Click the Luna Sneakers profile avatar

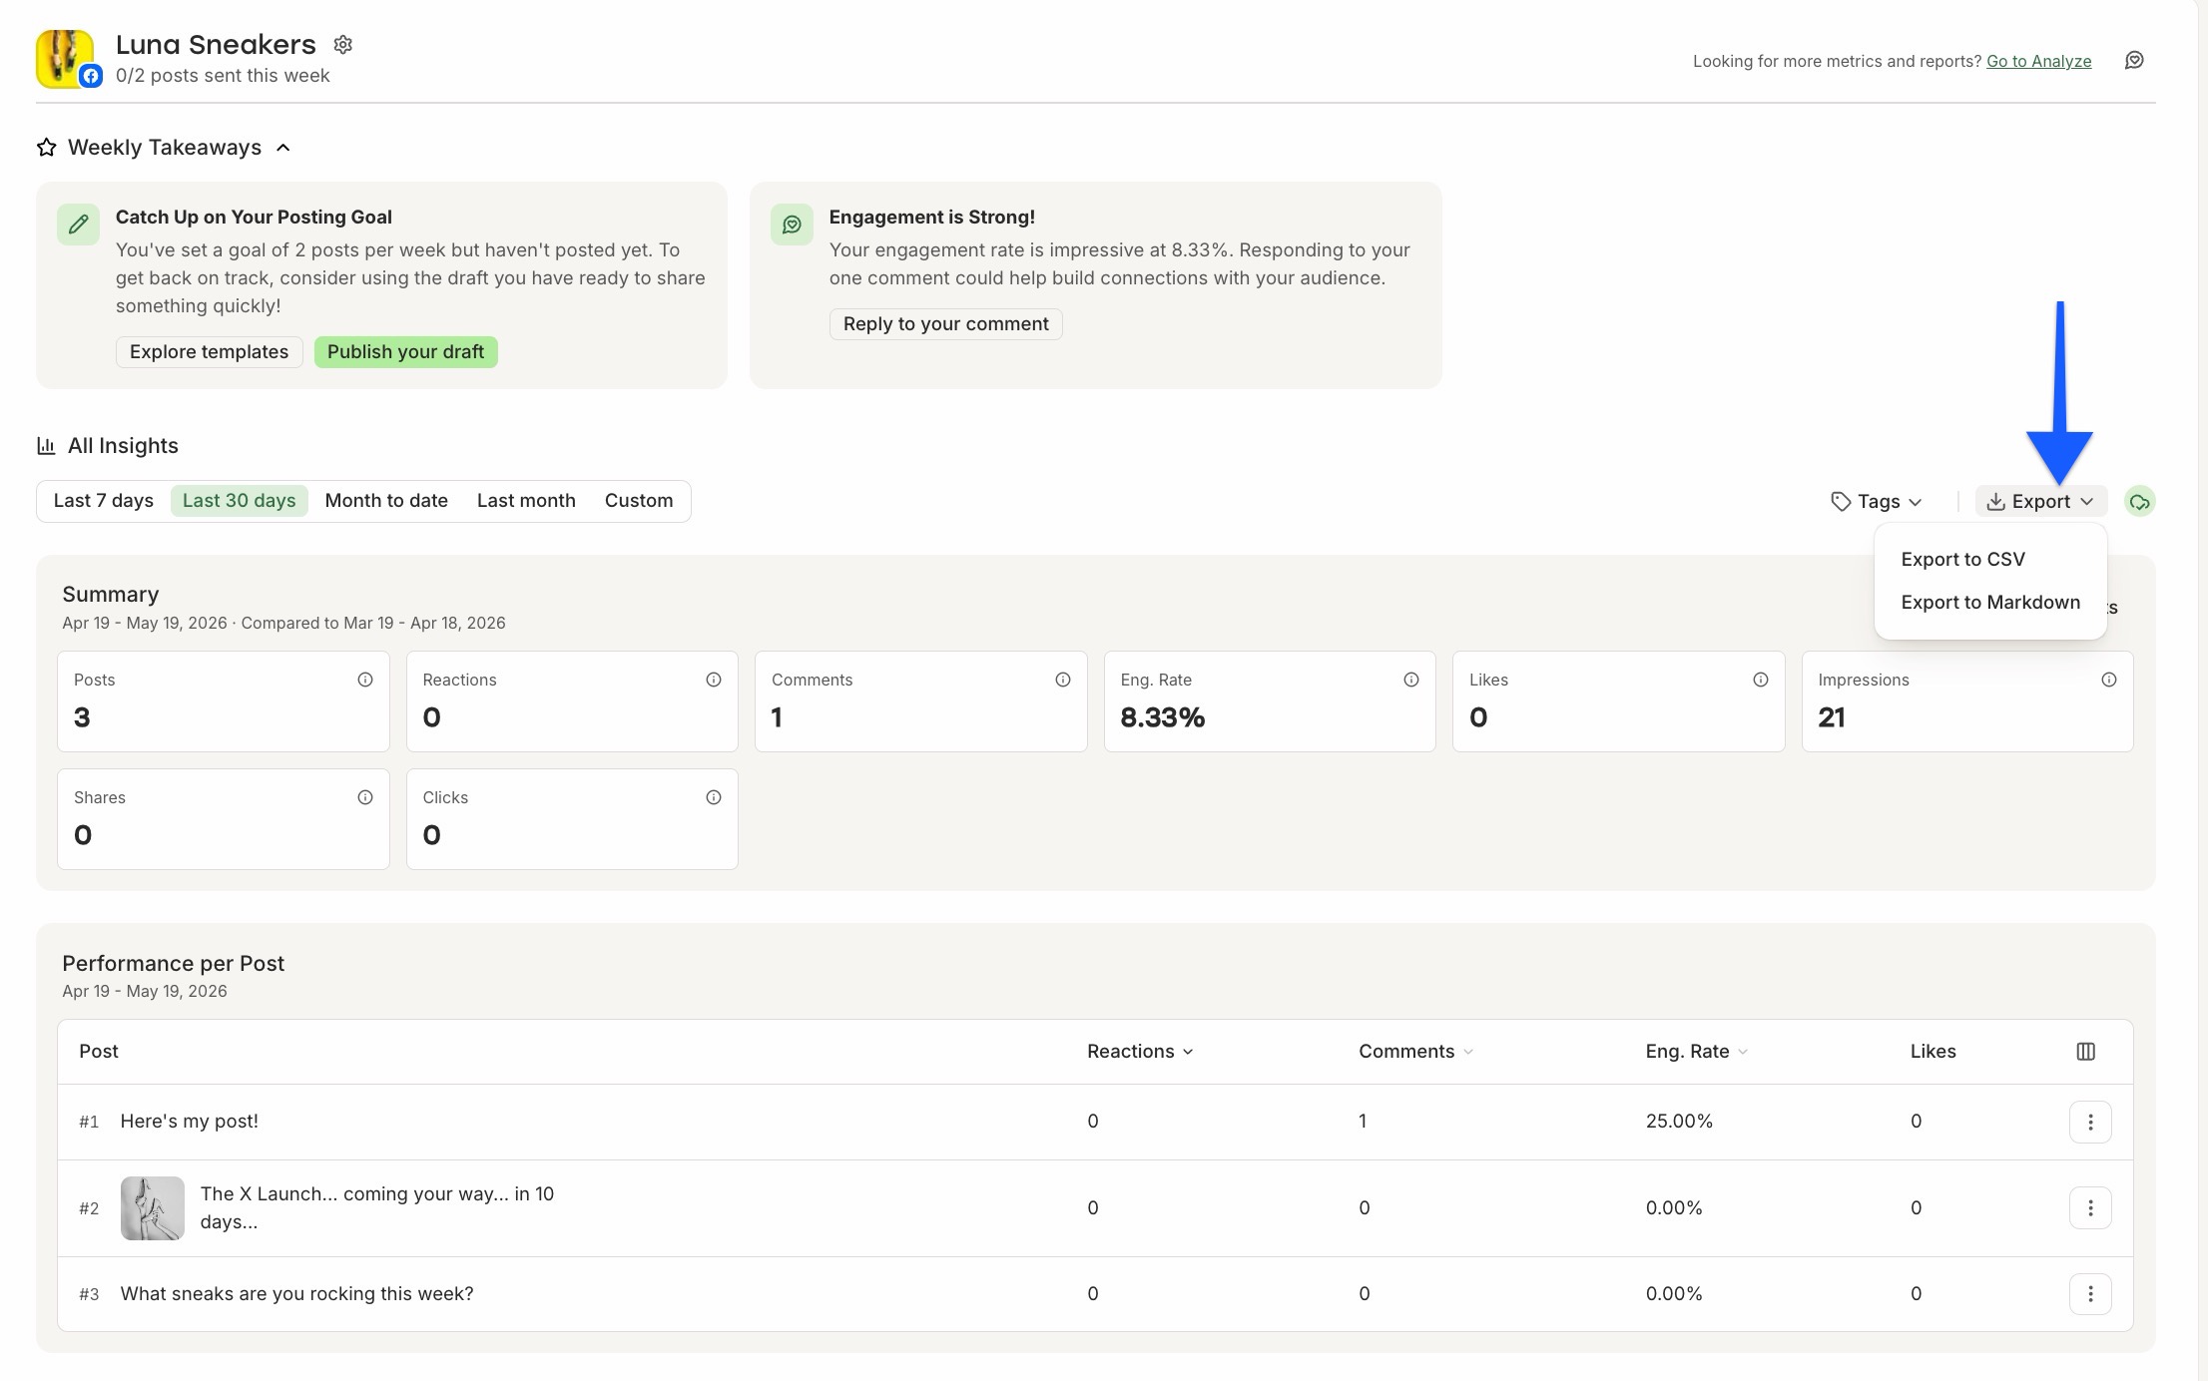66,59
